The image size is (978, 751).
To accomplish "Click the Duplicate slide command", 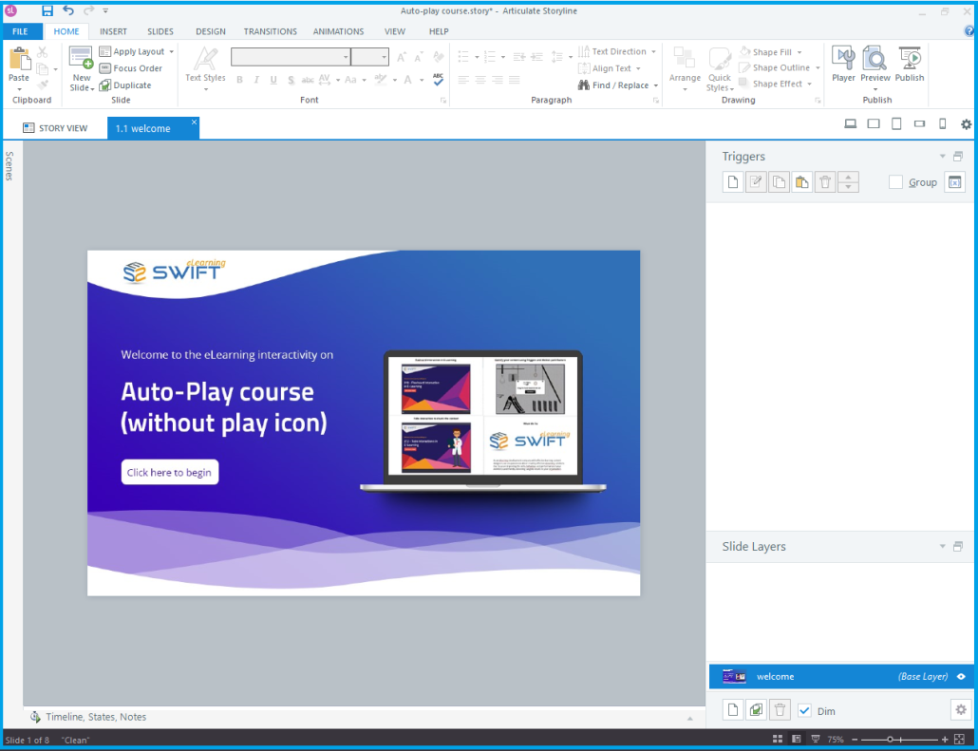I will point(135,84).
